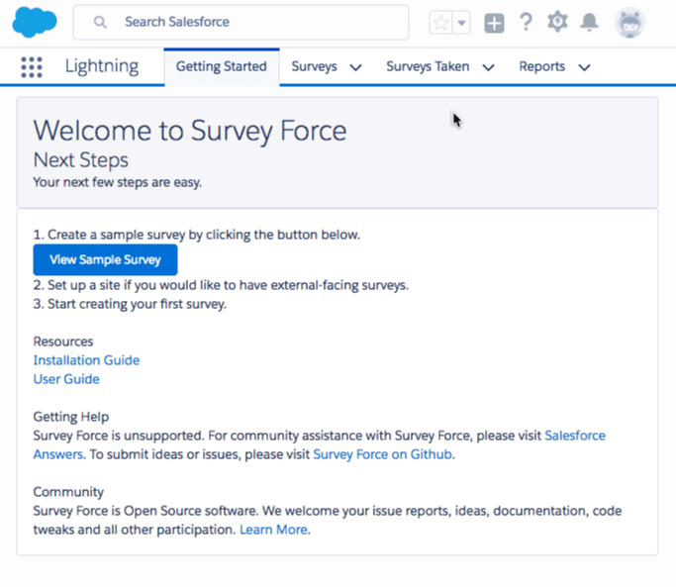676x587 pixels.
Task: Open the Help question mark icon
Action: pos(526,22)
